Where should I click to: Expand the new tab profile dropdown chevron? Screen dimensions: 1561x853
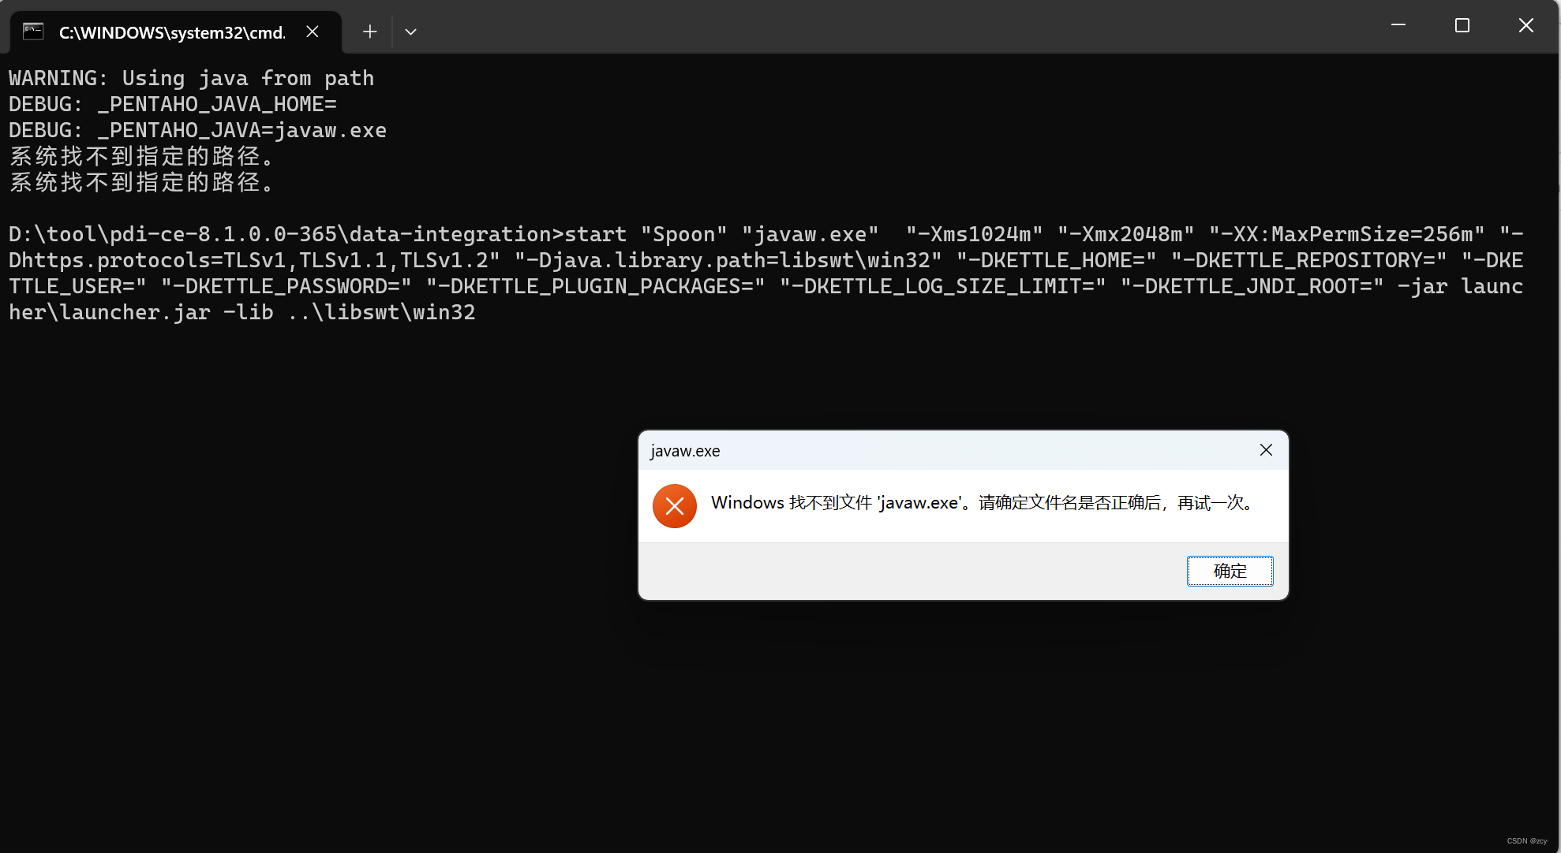[x=410, y=32]
